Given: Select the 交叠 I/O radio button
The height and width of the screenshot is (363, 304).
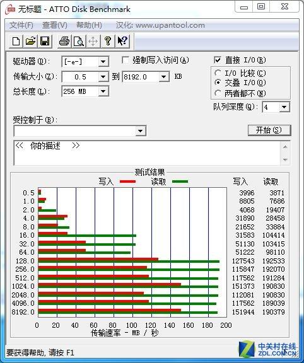Looking at the screenshot, I should pos(218,83).
